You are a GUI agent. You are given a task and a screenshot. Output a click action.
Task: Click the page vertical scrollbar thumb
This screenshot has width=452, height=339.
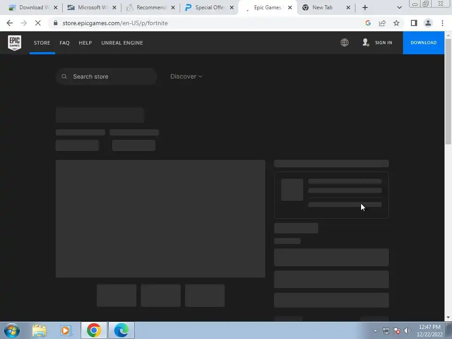(x=448, y=91)
